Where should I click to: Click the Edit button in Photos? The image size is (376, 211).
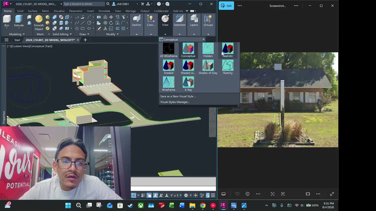click(x=226, y=6)
